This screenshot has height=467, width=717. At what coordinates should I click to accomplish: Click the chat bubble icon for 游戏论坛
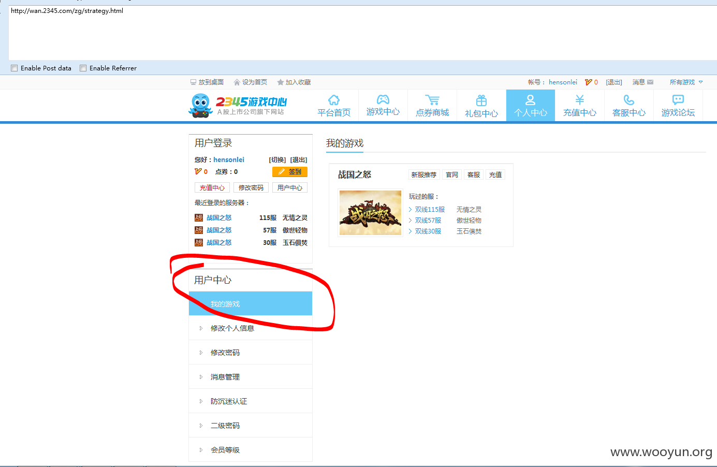coord(678,99)
